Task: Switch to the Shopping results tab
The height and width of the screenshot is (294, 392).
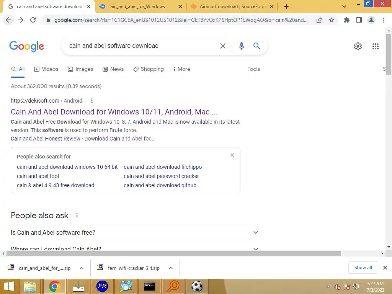Action: pyautogui.click(x=149, y=69)
